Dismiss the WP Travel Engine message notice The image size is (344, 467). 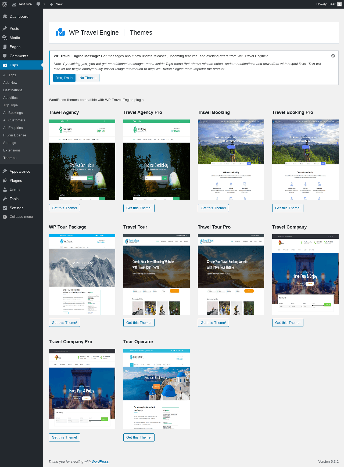[333, 56]
